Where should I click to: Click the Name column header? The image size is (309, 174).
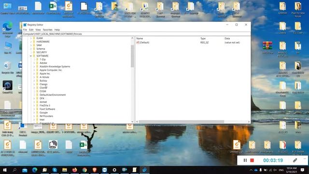pyautogui.click(x=140, y=39)
